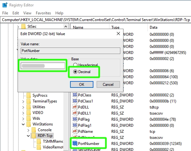Expand the Wds tree node
Viewport: 191px width, 151px height.
click(x=23, y=118)
